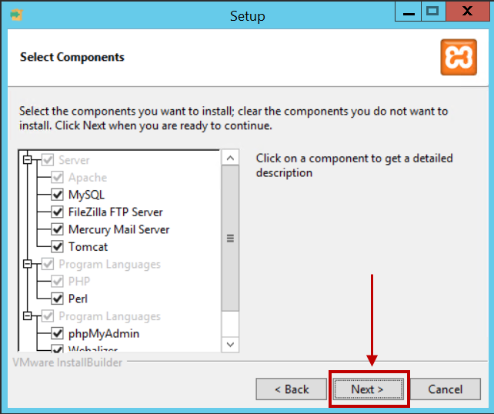Image resolution: width=494 pixels, height=414 pixels.
Task: Click the scrollbar down arrow in component list
Action: (230, 345)
